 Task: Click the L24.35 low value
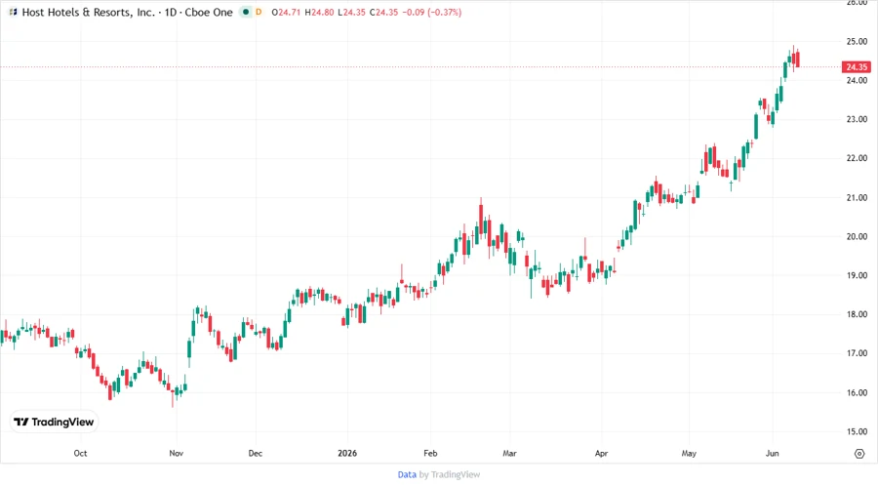pos(351,12)
